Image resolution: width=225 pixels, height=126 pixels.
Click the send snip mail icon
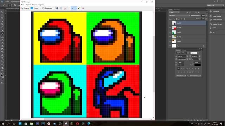[65, 8]
